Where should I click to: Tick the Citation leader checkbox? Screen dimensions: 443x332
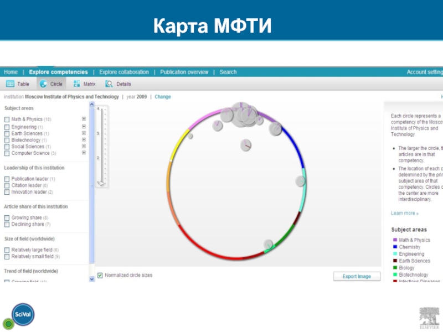pyautogui.click(x=7, y=185)
